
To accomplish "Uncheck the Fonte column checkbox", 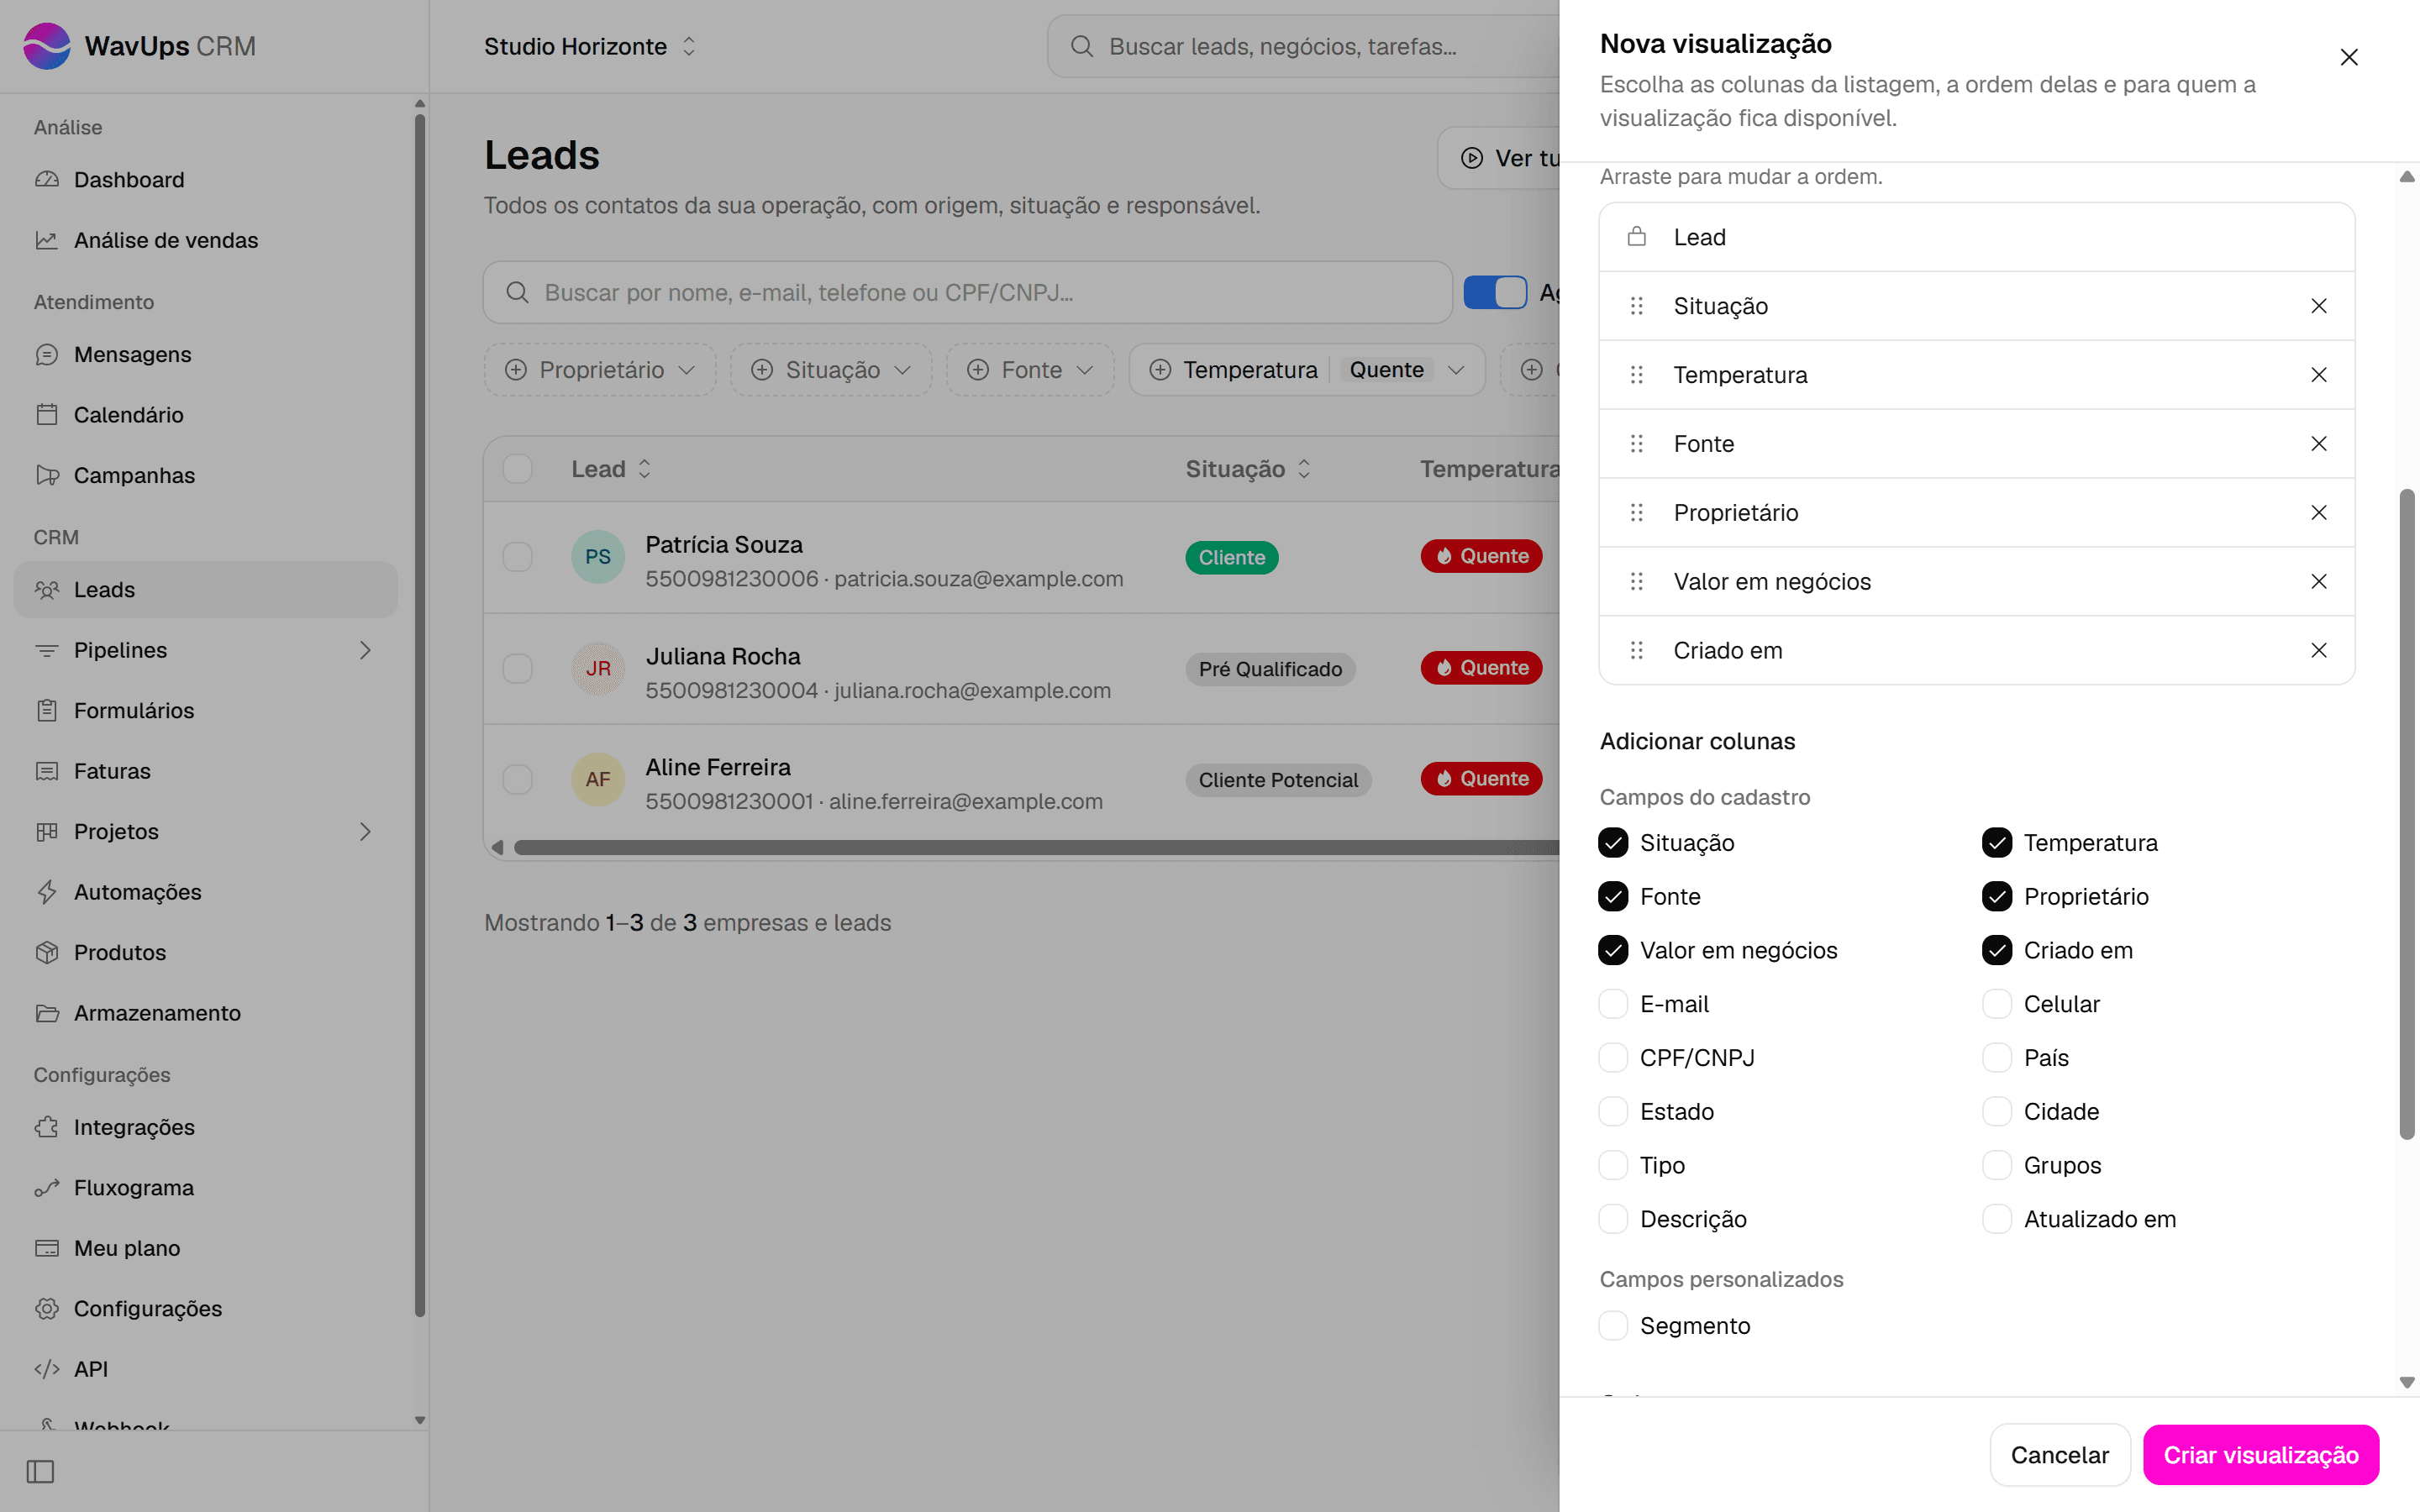I will pyautogui.click(x=1613, y=897).
